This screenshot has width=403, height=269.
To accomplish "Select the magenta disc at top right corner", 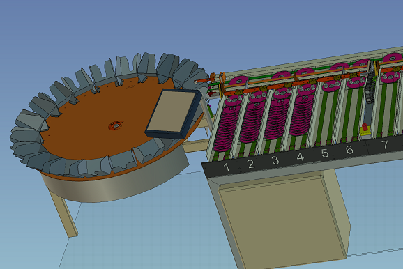I will pos(393,58).
